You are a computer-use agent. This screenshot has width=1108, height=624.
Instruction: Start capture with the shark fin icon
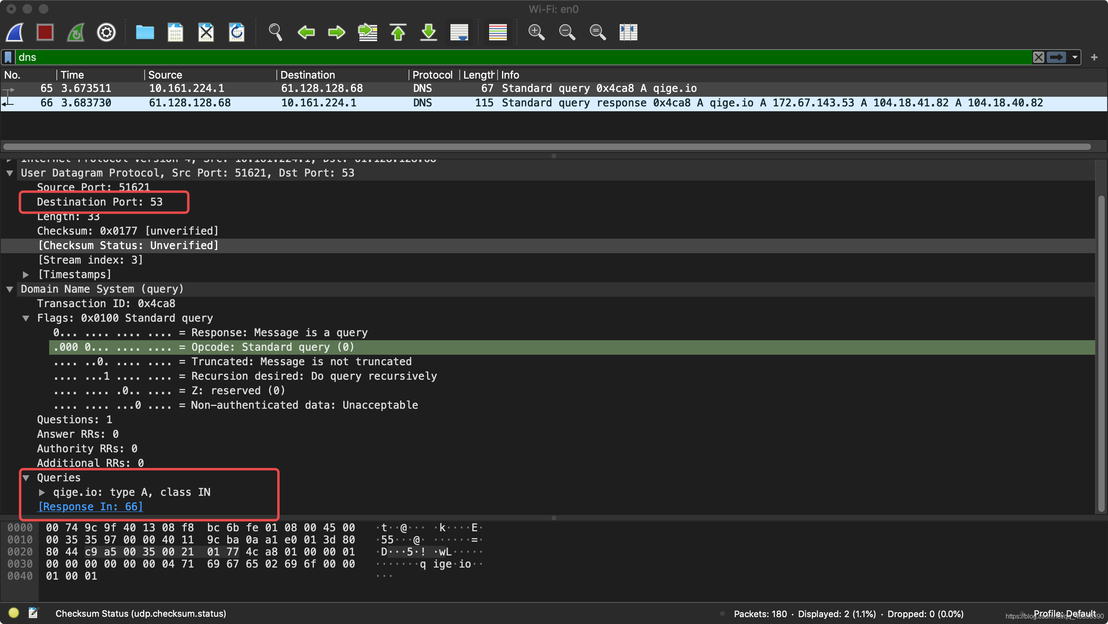(x=15, y=32)
